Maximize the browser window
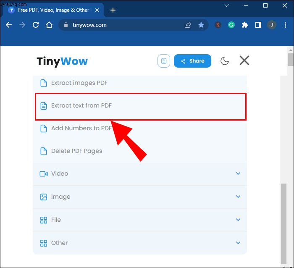The image size is (294, 268). pos(265,5)
